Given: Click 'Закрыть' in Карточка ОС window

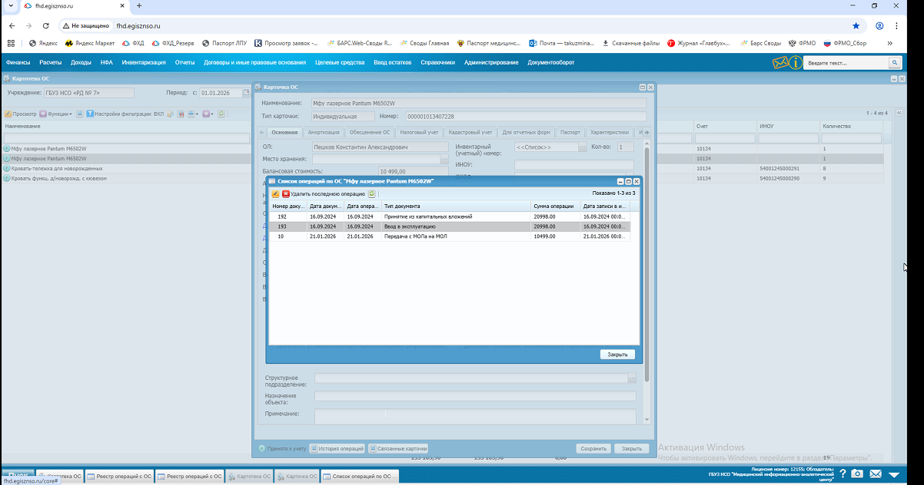Looking at the screenshot, I should 631,448.
